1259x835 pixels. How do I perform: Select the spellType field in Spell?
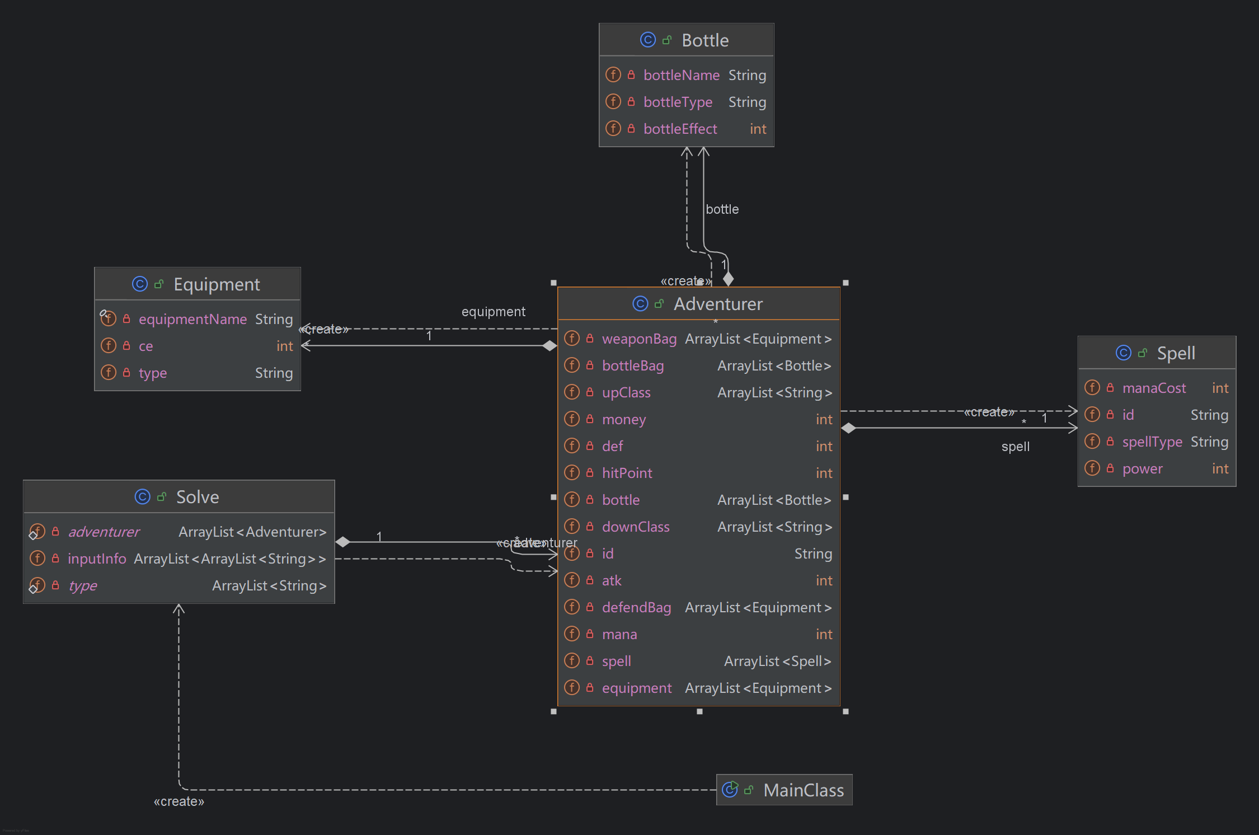(x=1152, y=442)
